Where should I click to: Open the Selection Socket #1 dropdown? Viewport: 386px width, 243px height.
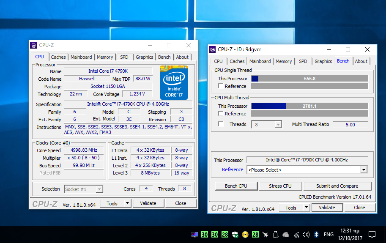[x=83, y=189]
